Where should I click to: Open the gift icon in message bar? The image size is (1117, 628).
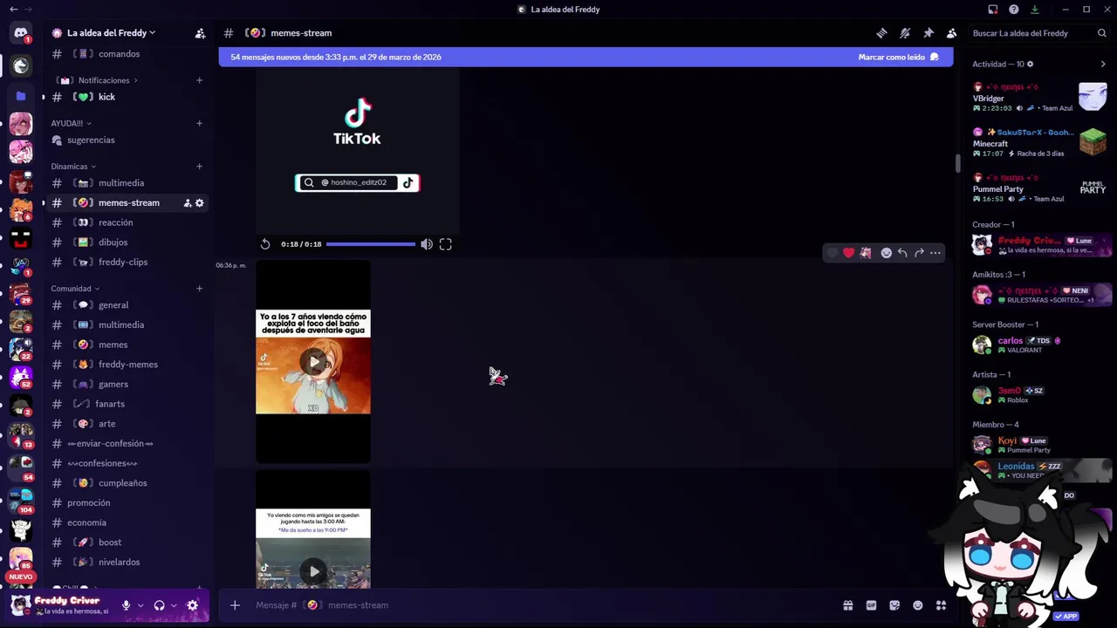pyautogui.click(x=847, y=605)
